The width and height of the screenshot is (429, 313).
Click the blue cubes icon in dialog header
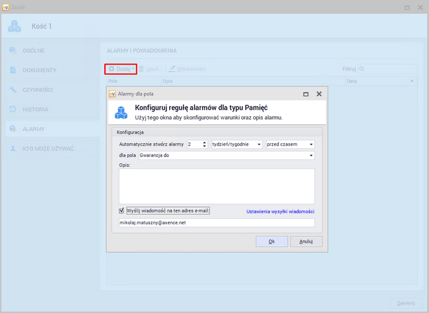click(x=121, y=112)
